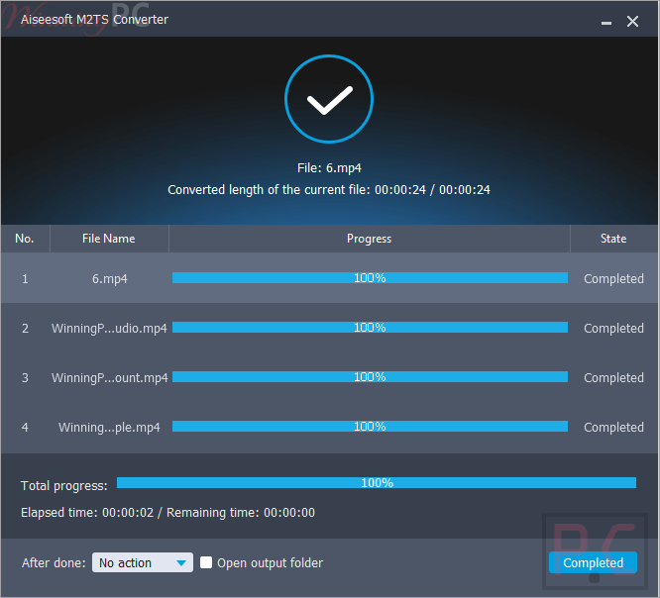Click the No. column header

[25, 239]
